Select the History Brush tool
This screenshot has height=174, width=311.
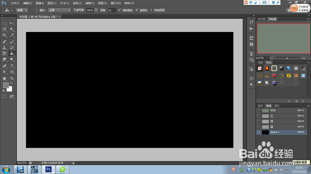click(x=12, y=48)
